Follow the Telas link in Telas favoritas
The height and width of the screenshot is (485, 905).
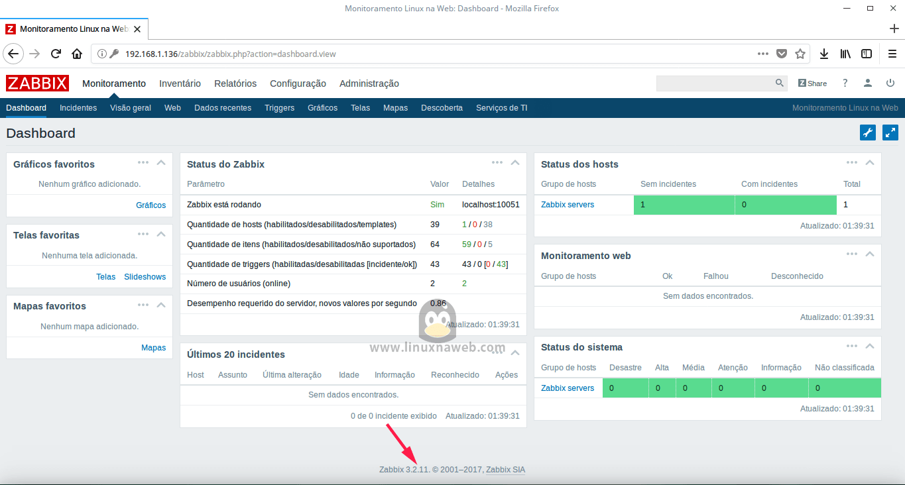[x=106, y=277]
